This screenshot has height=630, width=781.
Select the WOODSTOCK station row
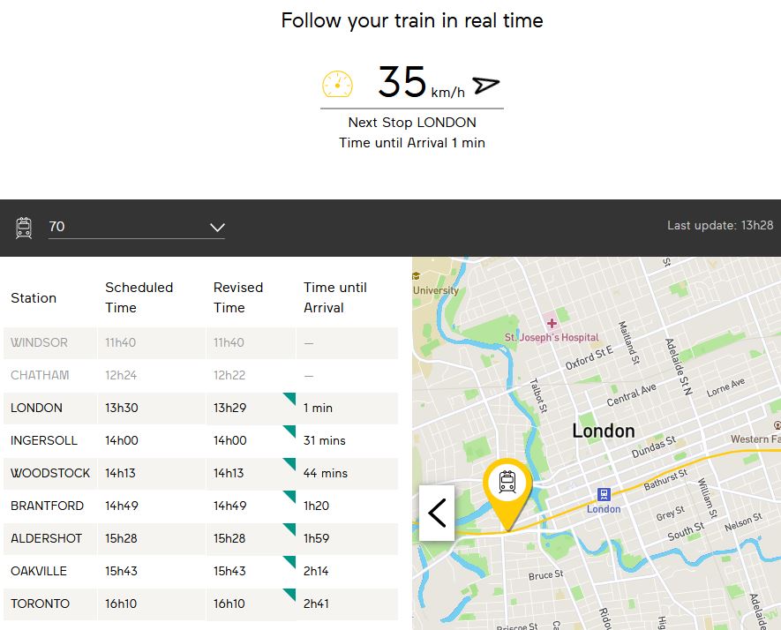(x=200, y=473)
